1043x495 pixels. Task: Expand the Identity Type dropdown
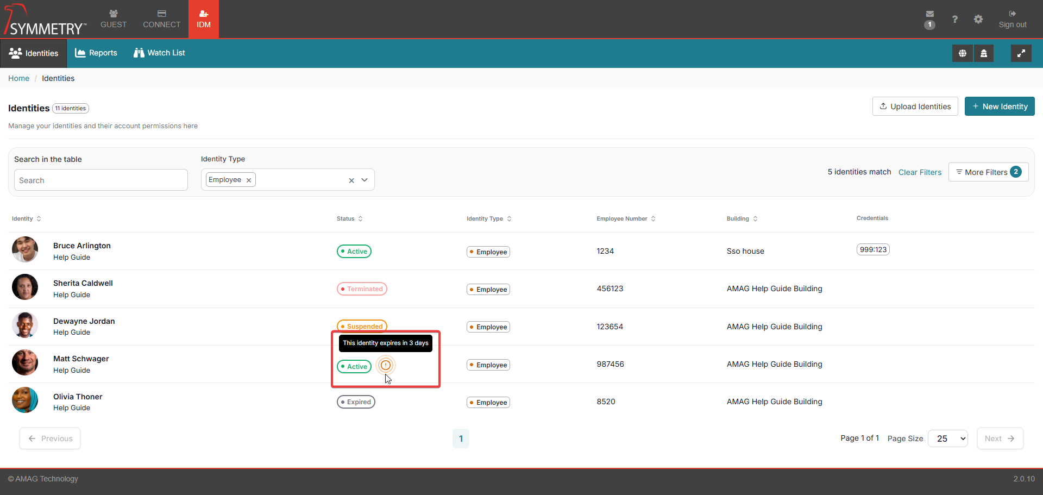[365, 180]
